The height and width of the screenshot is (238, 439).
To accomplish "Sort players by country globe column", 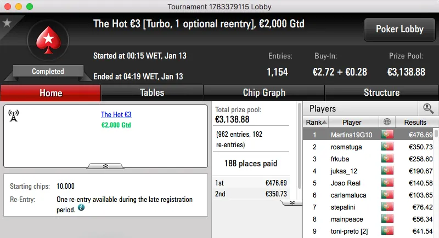I will (x=388, y=123).
